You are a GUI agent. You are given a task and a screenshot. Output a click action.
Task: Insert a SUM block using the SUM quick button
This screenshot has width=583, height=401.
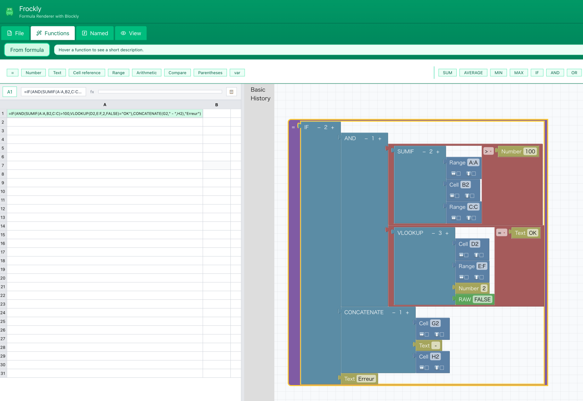[447, 72]
